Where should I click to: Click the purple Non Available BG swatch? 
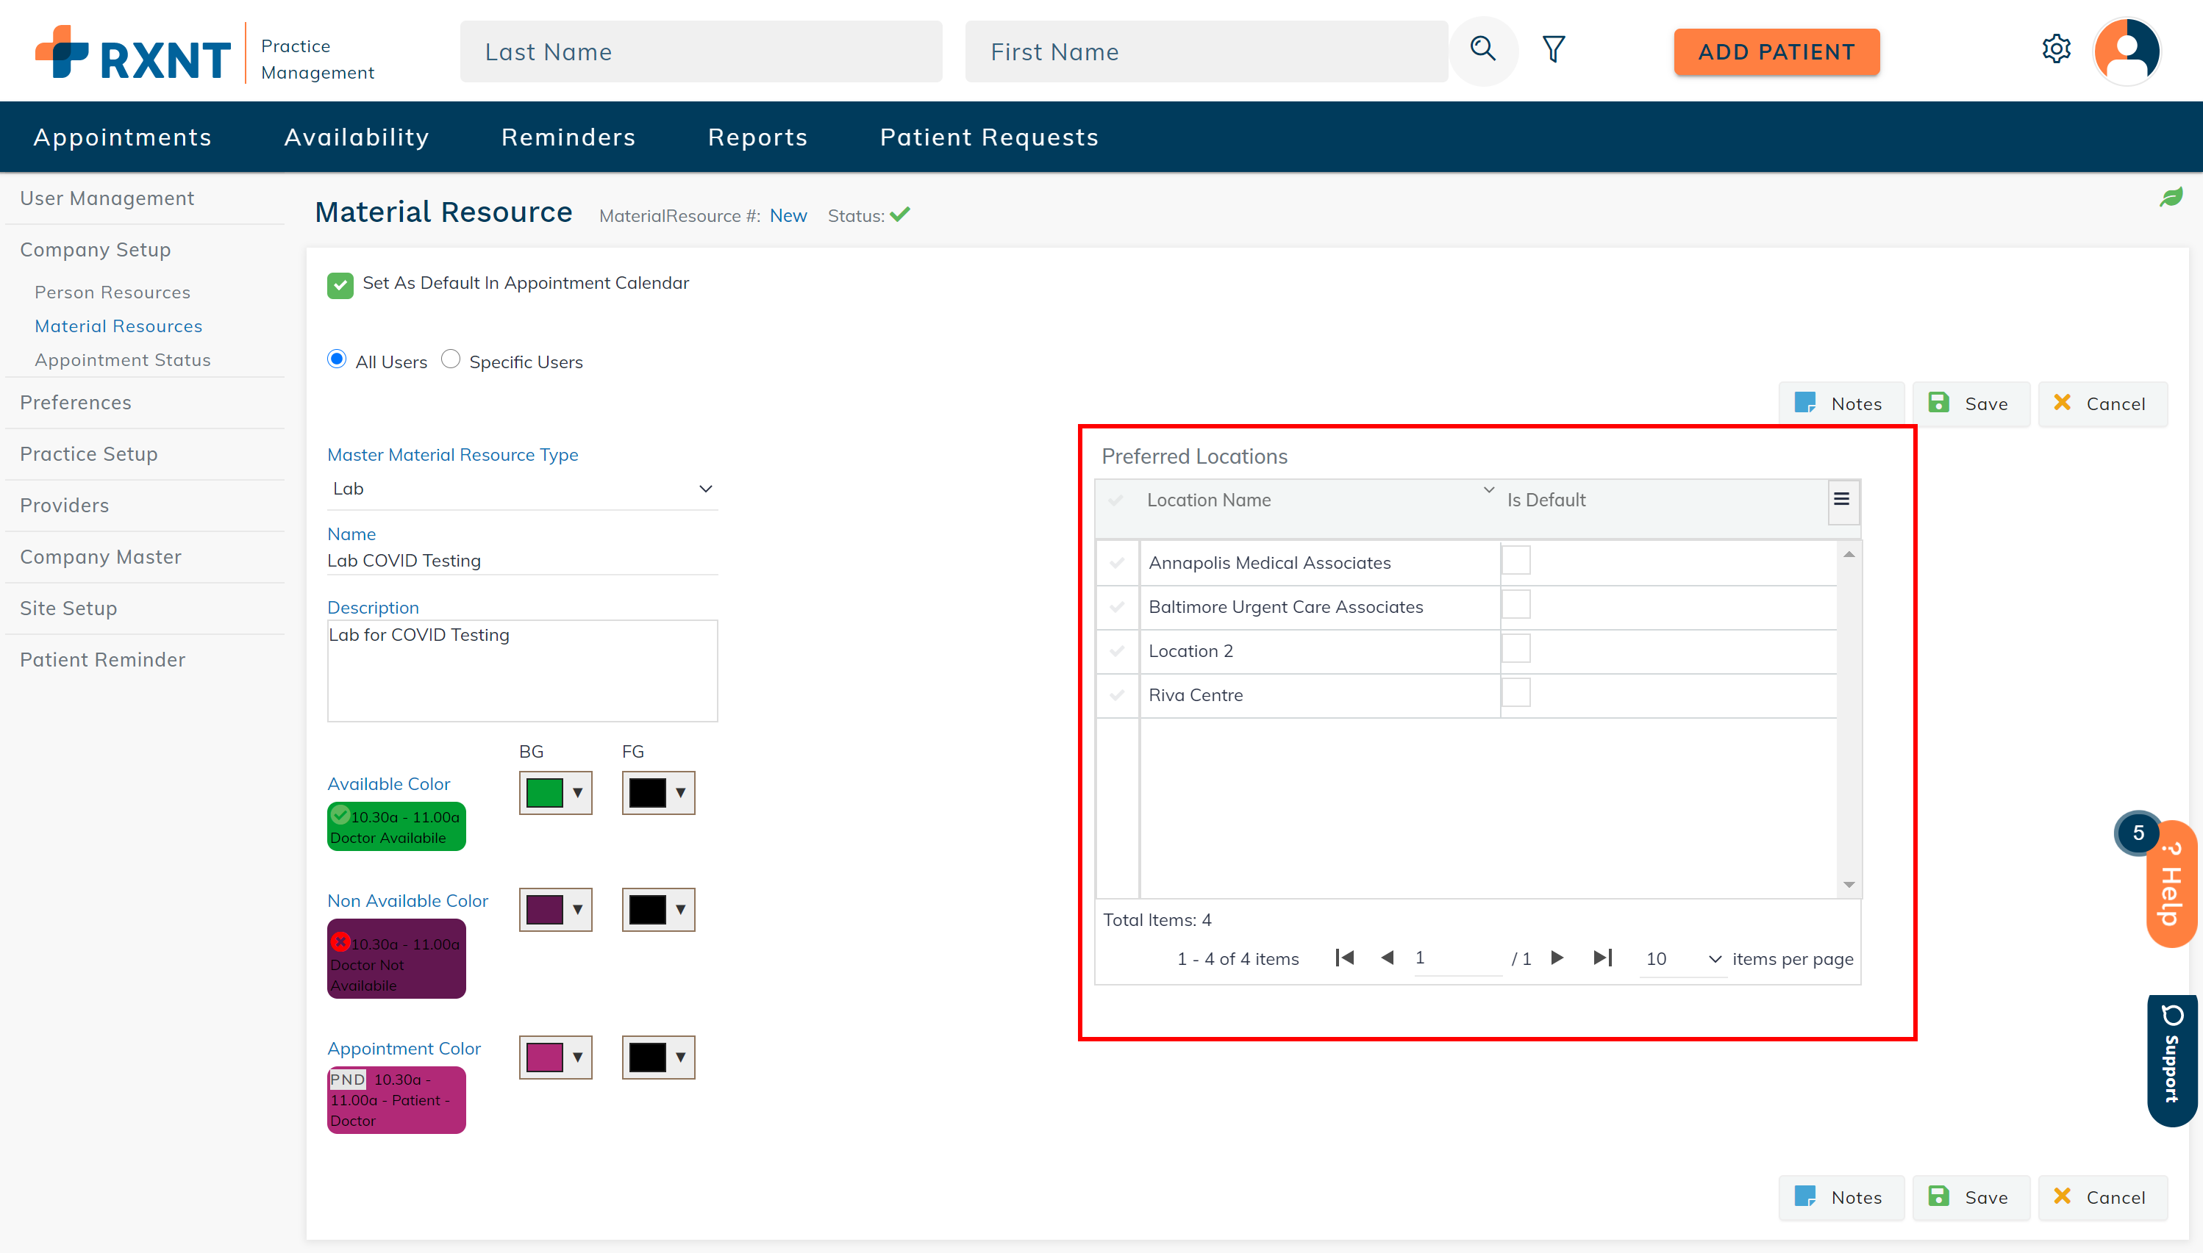coord(544,910)
